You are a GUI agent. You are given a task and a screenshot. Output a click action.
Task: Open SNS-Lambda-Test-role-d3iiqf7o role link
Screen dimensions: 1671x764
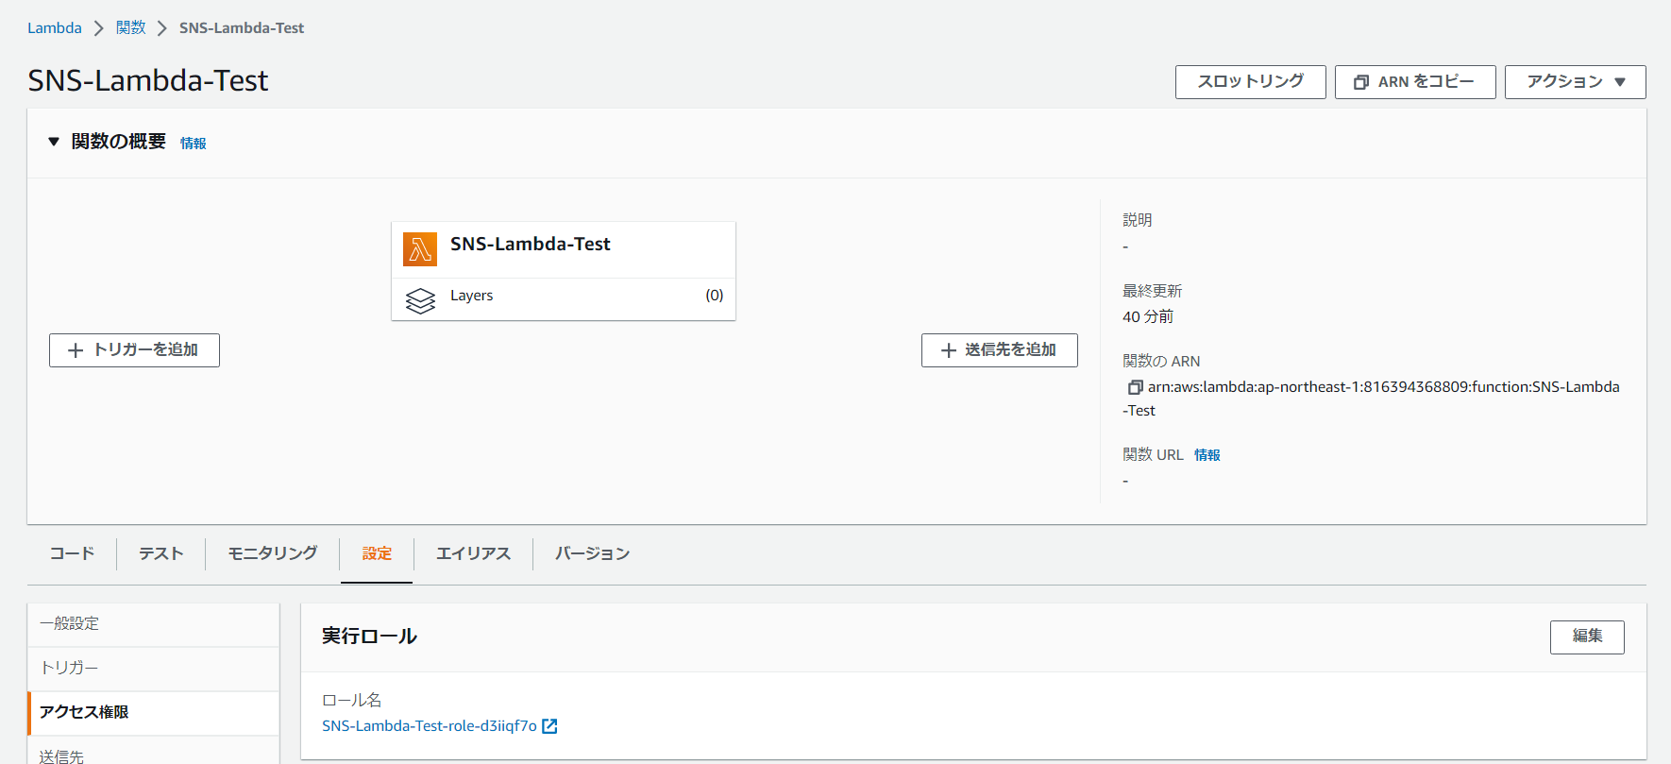pos(430,726)
